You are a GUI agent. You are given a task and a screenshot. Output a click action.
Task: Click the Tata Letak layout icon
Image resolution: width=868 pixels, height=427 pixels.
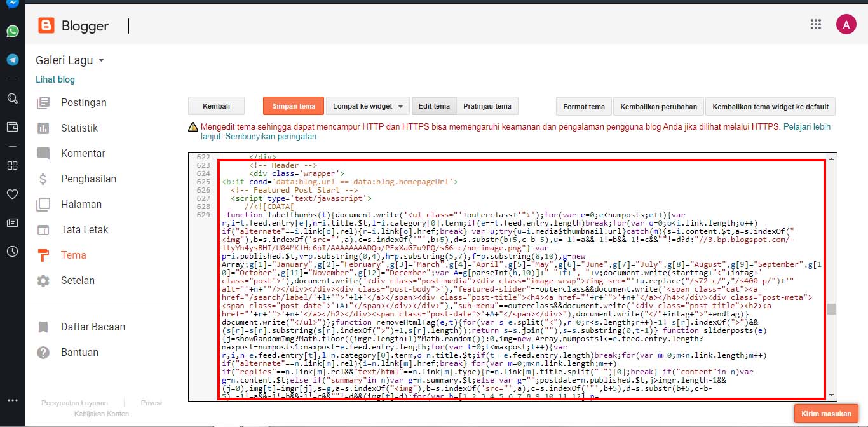[43, 229]
